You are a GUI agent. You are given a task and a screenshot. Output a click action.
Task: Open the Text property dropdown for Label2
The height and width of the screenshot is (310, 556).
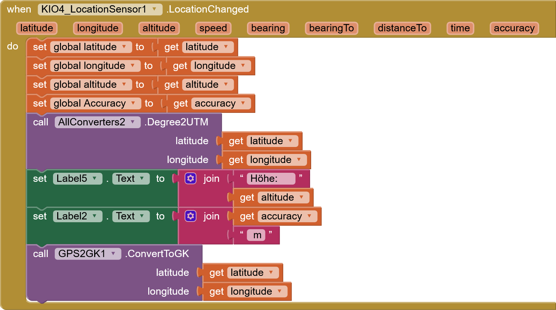point(142,216)
